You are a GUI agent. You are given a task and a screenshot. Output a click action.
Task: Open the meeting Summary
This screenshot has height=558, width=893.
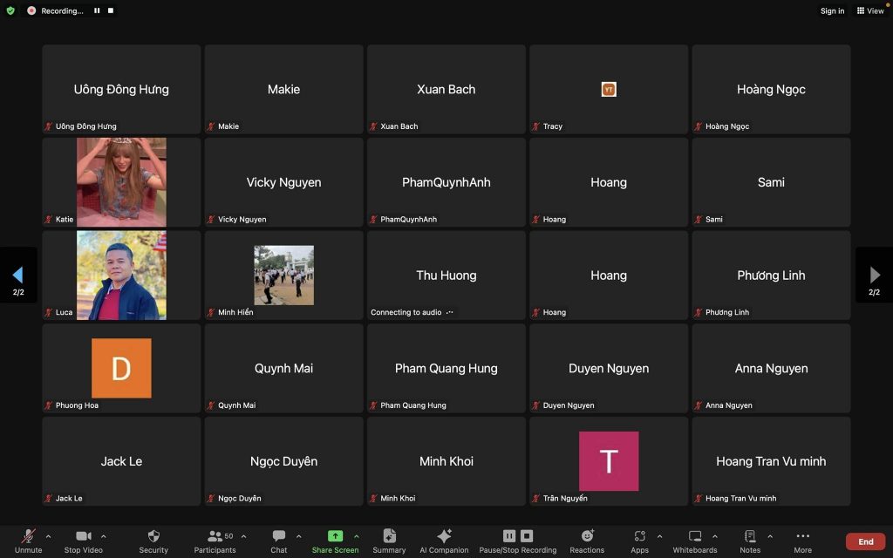[389, 540]
